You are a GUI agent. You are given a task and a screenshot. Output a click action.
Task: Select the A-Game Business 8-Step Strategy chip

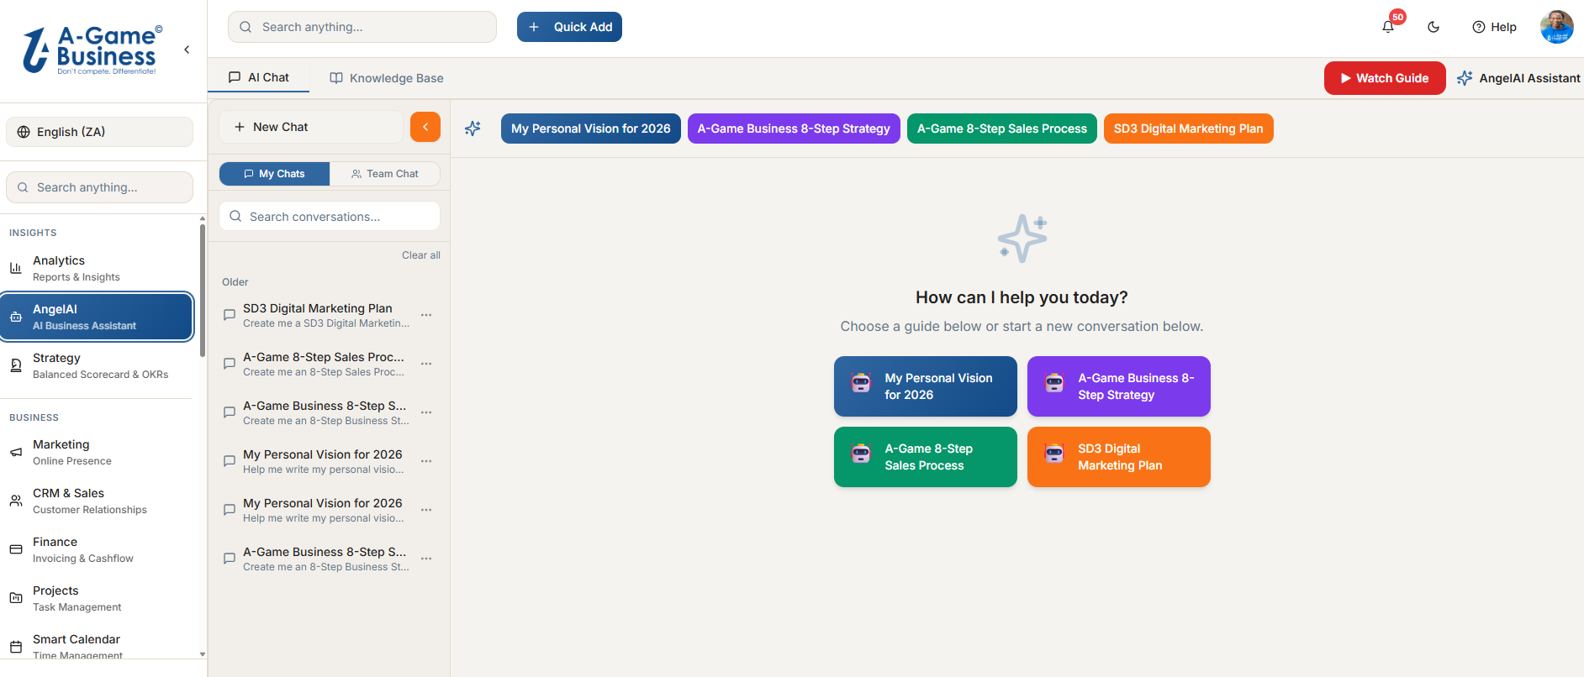coord(794,129)
